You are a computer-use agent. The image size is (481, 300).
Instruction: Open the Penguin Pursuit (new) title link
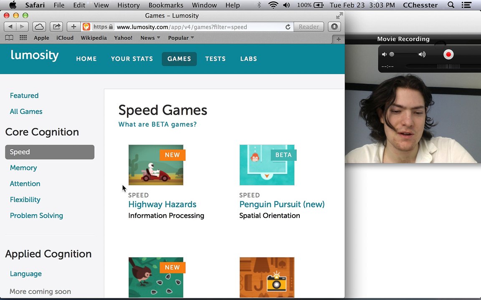point(282,204)
